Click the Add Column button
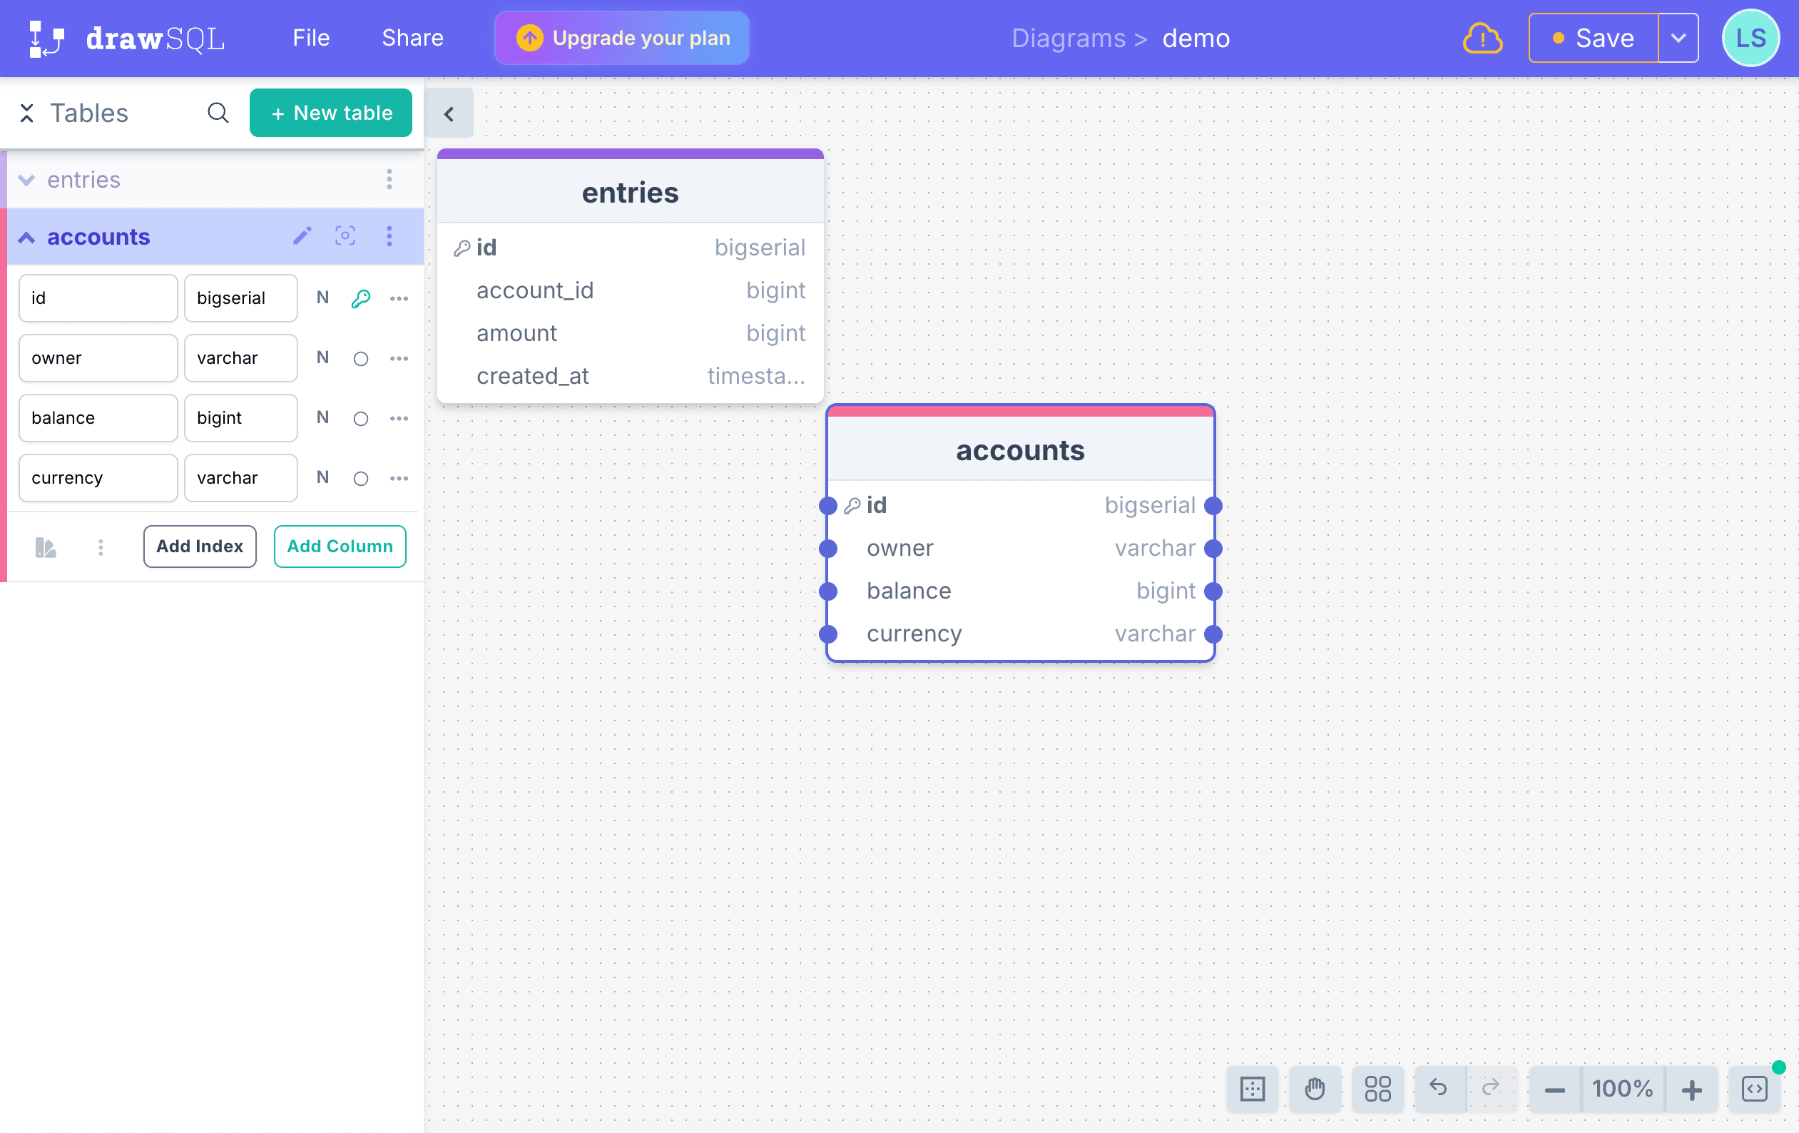 coord(340,547)
